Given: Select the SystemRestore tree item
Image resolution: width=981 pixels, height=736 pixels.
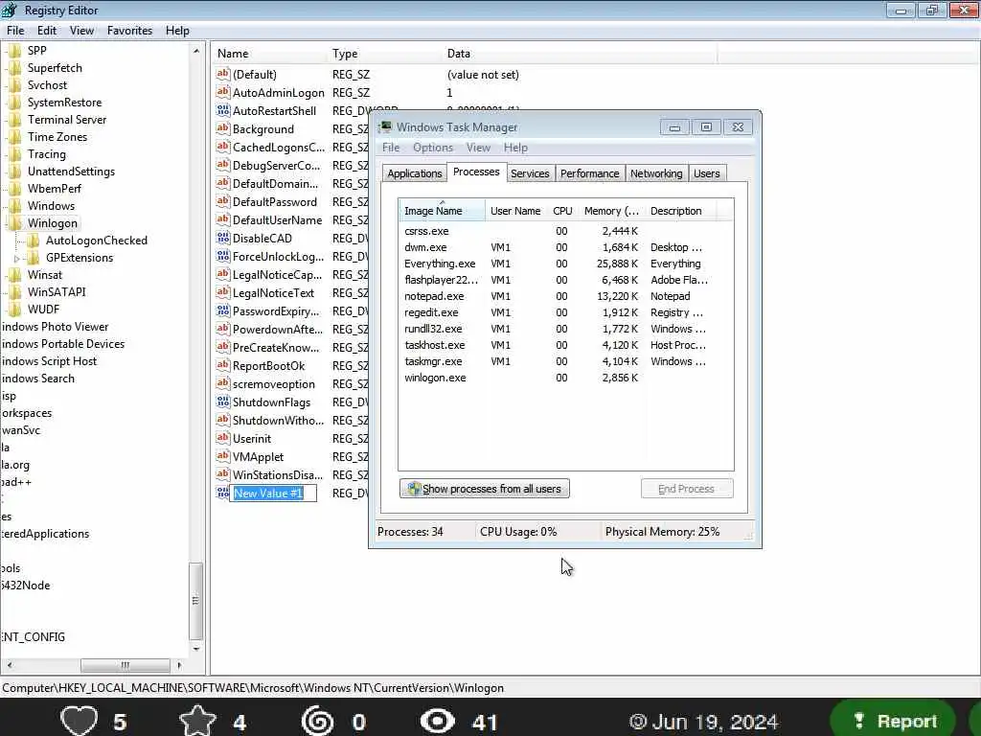Looking at the screenshot, I should (64, 102).
